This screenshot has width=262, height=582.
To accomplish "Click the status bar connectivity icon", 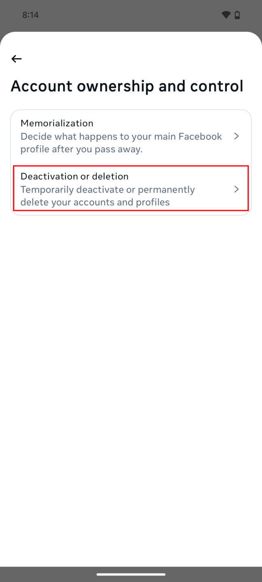I will click(x=225, y=15).
